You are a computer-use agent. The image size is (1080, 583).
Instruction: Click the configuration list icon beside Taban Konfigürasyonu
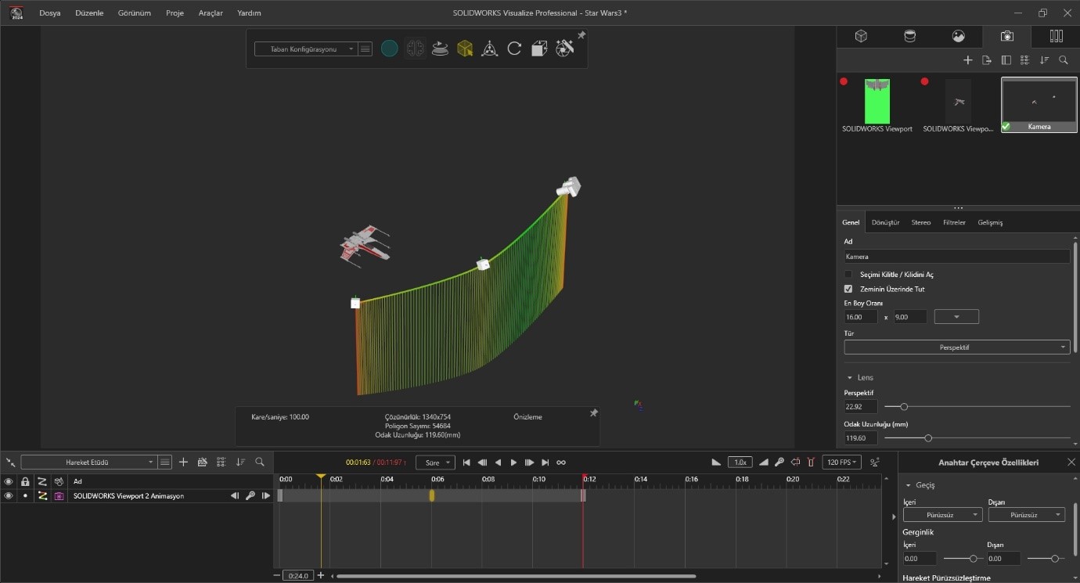tap(365, 49)
